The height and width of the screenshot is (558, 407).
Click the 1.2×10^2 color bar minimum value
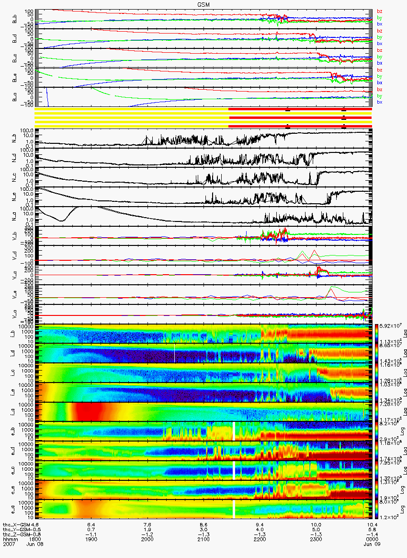pos(388,516)
